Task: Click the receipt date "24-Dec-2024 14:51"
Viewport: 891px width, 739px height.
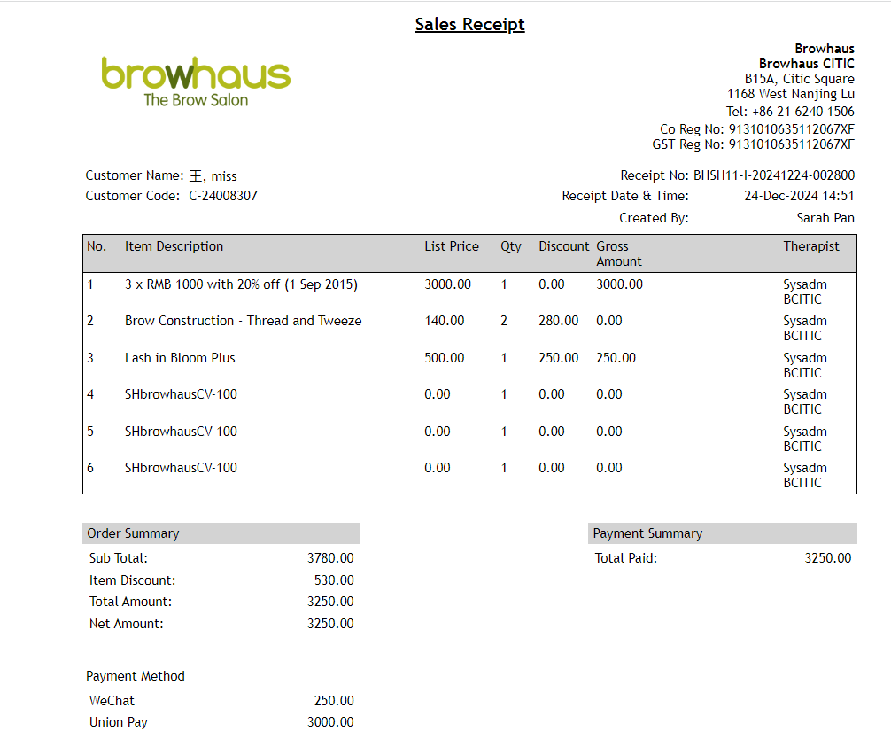Action: tap(799, 196)
